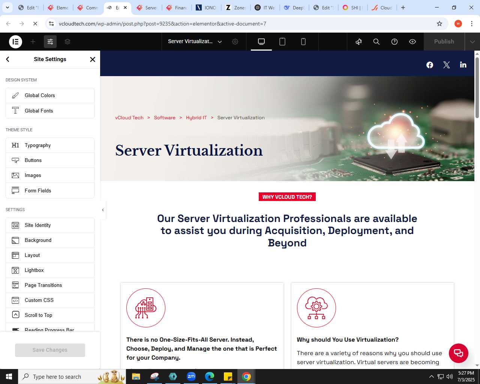Stop page loading button

point(35,24)
